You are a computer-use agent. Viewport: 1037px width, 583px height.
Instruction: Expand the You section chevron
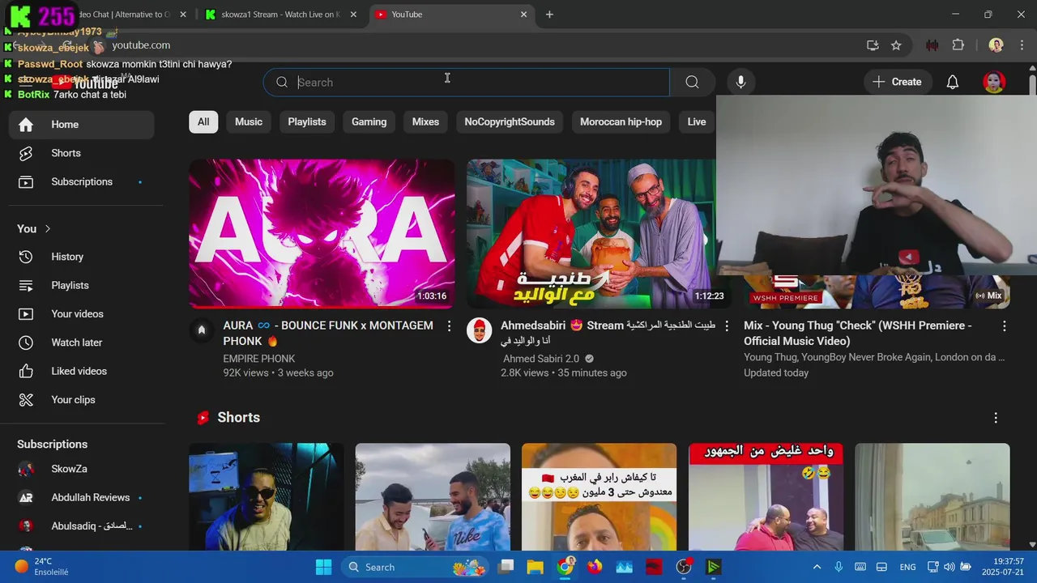pyautogui.click(x=48, y=229)
